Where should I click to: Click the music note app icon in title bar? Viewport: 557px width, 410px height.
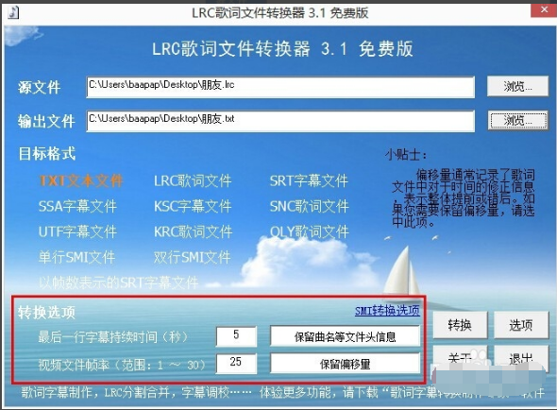13,12
